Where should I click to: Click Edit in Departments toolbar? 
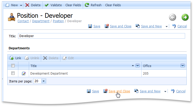[68, 58]
